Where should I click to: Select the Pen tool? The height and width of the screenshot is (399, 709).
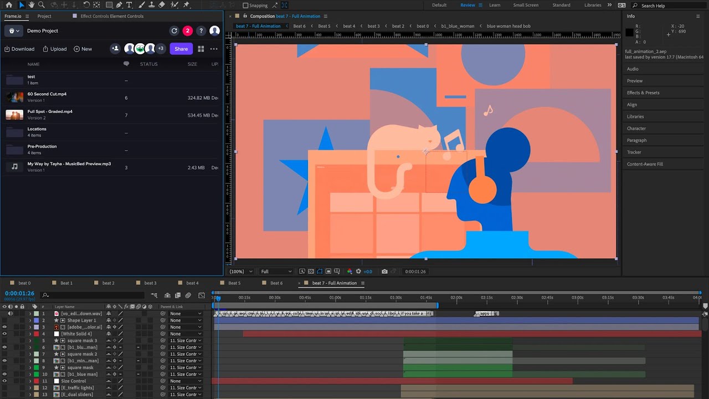[x=119, y=5]
